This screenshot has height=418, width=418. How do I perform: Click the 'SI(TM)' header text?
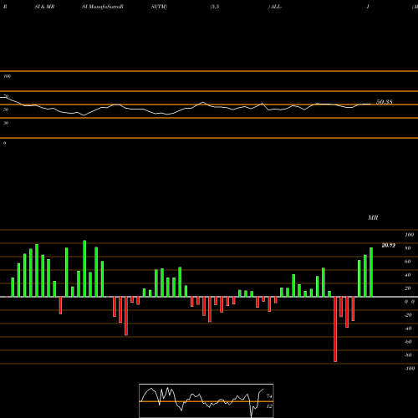tap(159, 7)
